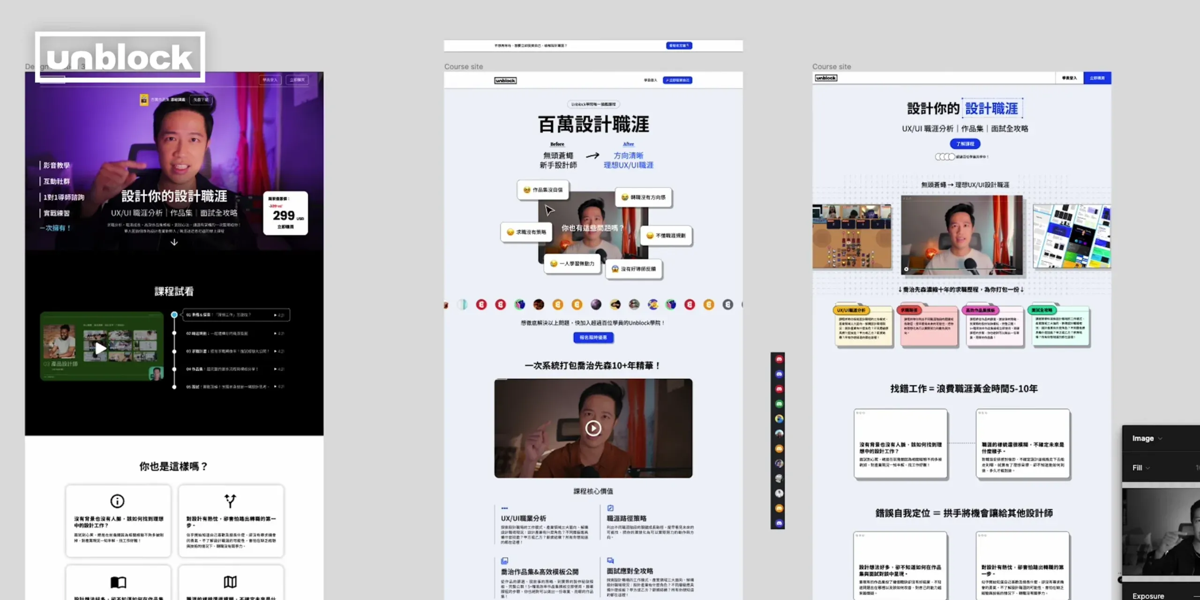Screen dimensions: 1200x600
Task: Click the Exposure label in the image panel
Action: point(1148,596)
